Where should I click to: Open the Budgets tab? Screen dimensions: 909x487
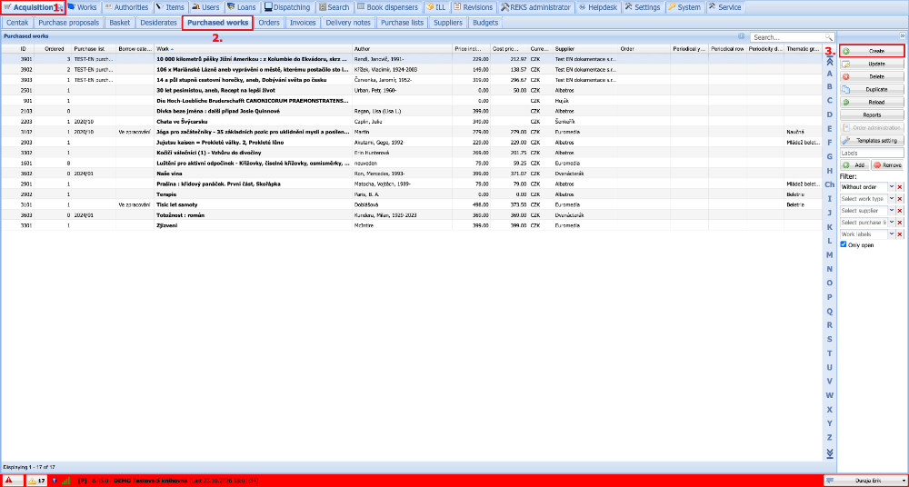[484, 24]
